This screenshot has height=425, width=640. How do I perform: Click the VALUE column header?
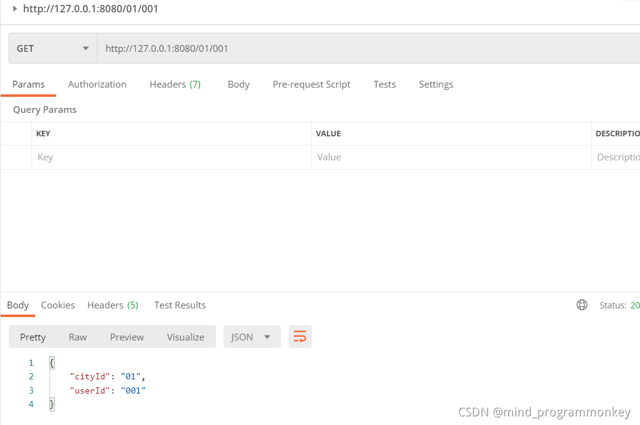point(328,134)
